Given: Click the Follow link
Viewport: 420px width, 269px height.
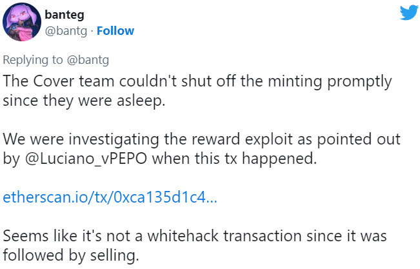Looking at the screenshot, I should pos(115,31).
